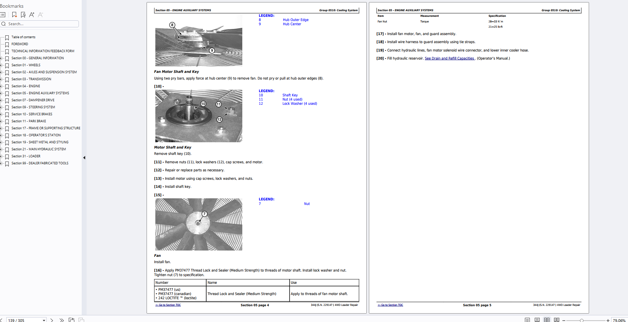Click the find bookmark icon
The width and height of the screenshot is (628, 322).
point(23,15)
